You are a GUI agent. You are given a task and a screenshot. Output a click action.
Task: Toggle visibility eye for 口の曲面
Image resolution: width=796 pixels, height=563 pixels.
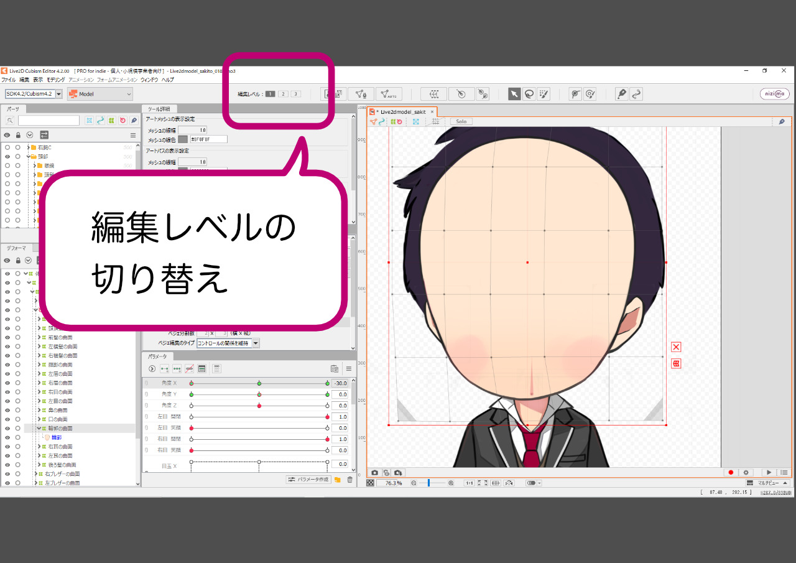pyautogui.click(x=7, y=419)
